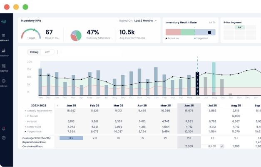This screenshot has width=261, height=167.
Task: Click the 11,426 cell under Feb 25
Action: [94, 111]
